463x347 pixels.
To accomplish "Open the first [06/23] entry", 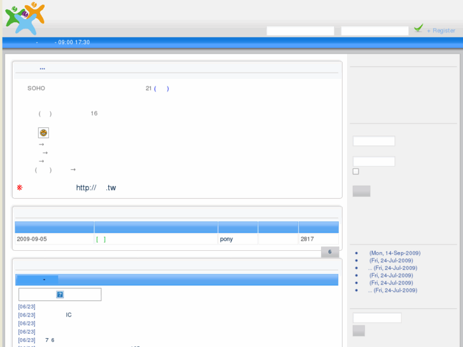I will click(x=27, y=306).
